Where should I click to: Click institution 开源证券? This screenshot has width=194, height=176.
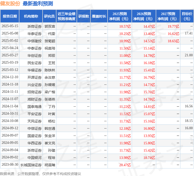(x=35, y=77)
